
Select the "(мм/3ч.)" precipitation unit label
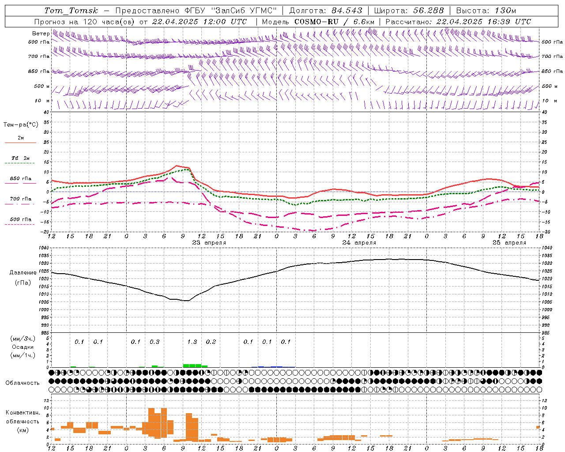pos(23,339)
